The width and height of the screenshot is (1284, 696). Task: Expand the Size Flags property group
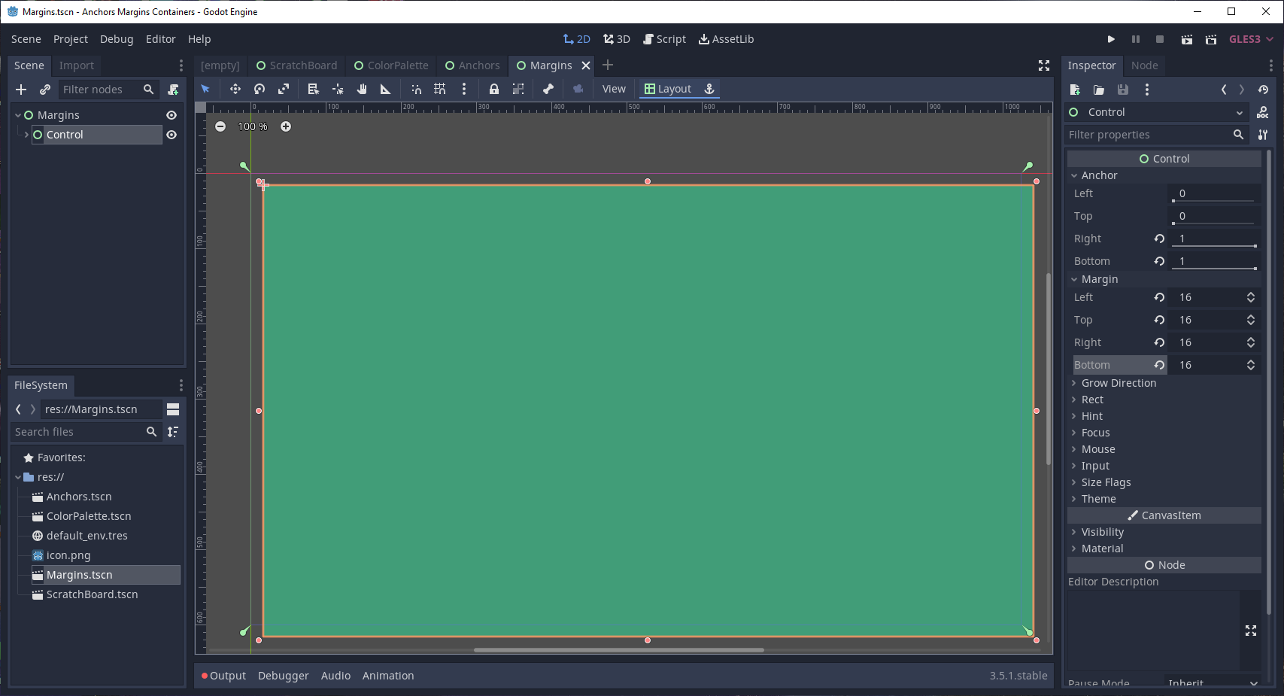(1106, 482)
